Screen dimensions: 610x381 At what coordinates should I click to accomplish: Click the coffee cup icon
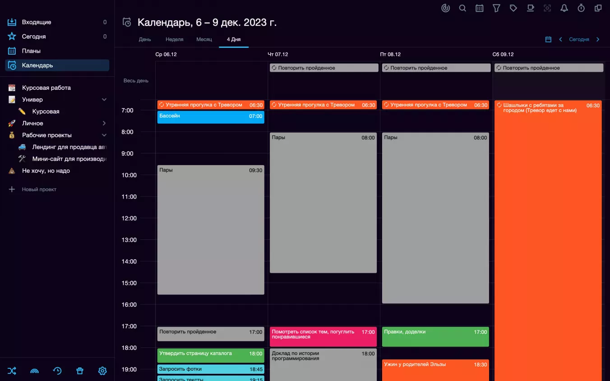[x=531, y=8]
